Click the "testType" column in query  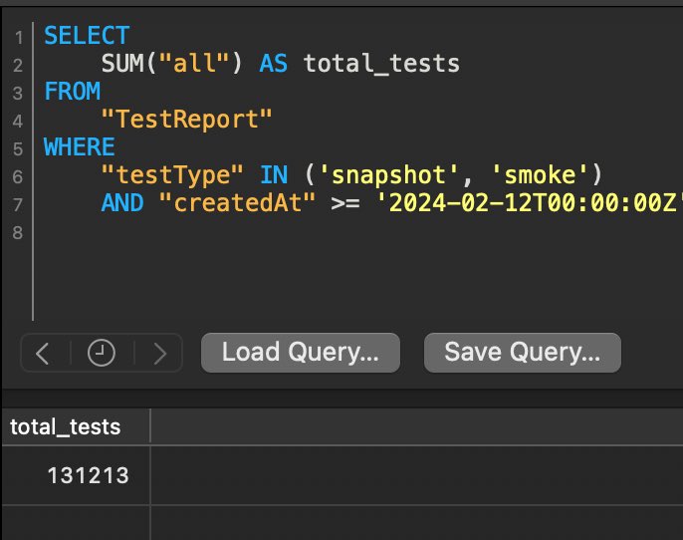(172, 175)
